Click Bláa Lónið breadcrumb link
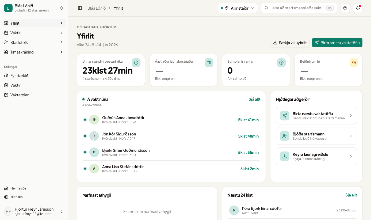 pyautogui.click(x=97, y=8)
